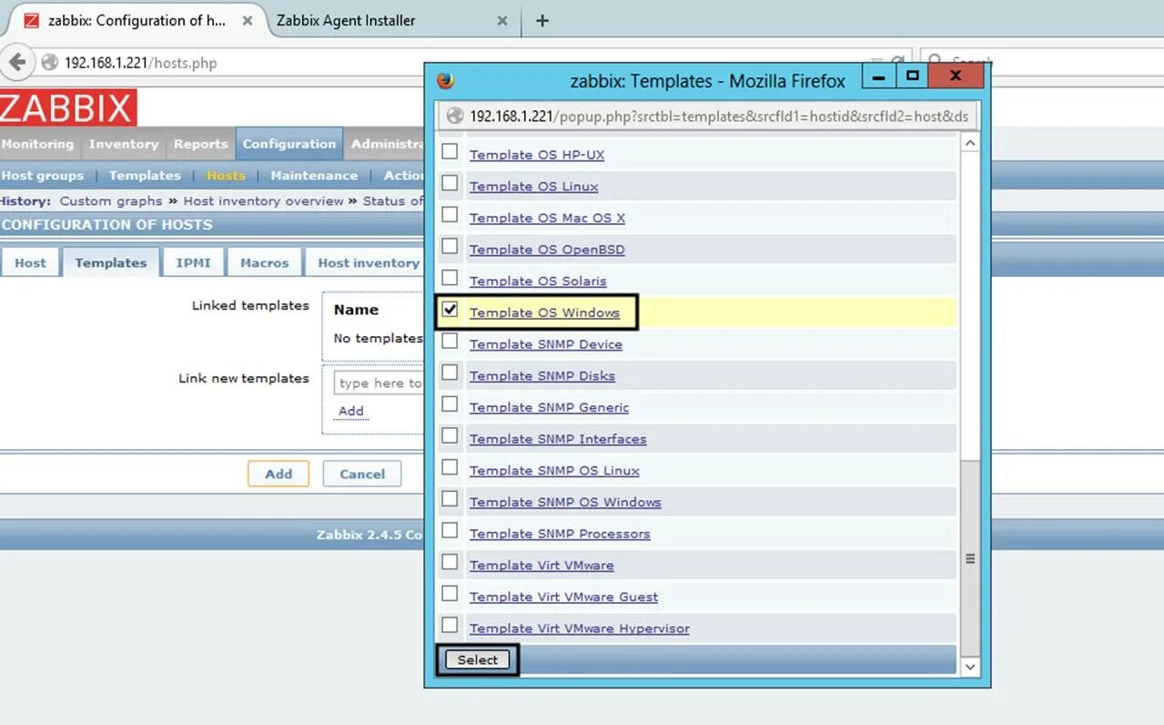Check Template SNMP OS Linux checkbox

(450, 467)
